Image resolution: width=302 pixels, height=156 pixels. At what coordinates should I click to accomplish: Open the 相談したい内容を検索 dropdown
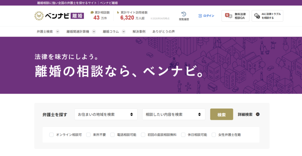point(174,114)
